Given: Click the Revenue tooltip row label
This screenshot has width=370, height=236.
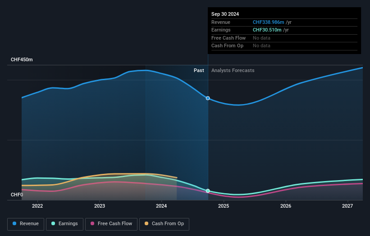Looking at the screenshot, I should 221,22.
